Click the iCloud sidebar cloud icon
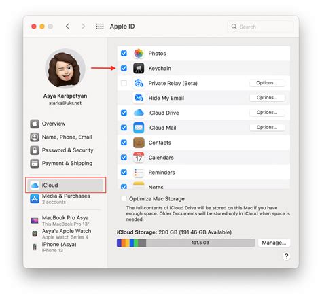322x299 pixels. (x=35, y=186)
